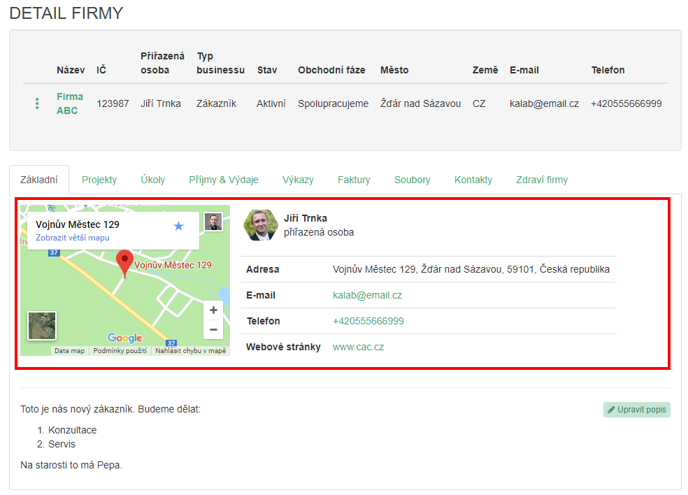
Task: Switch map to satellite view thumbnail
Action: coord(42,326)
